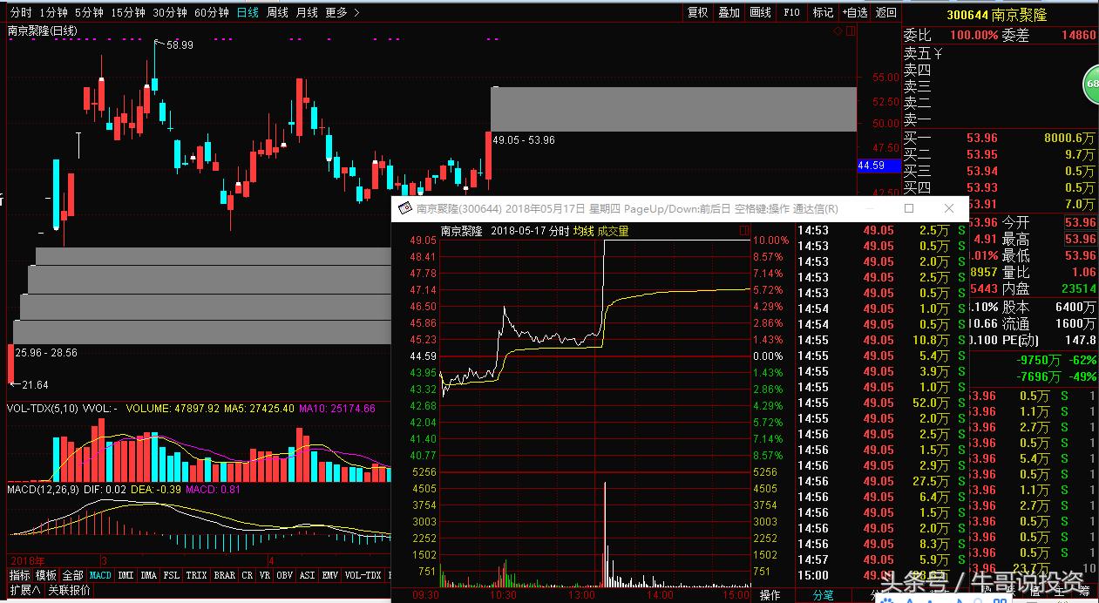Click the 叠加 overlay button

point(729,12)
